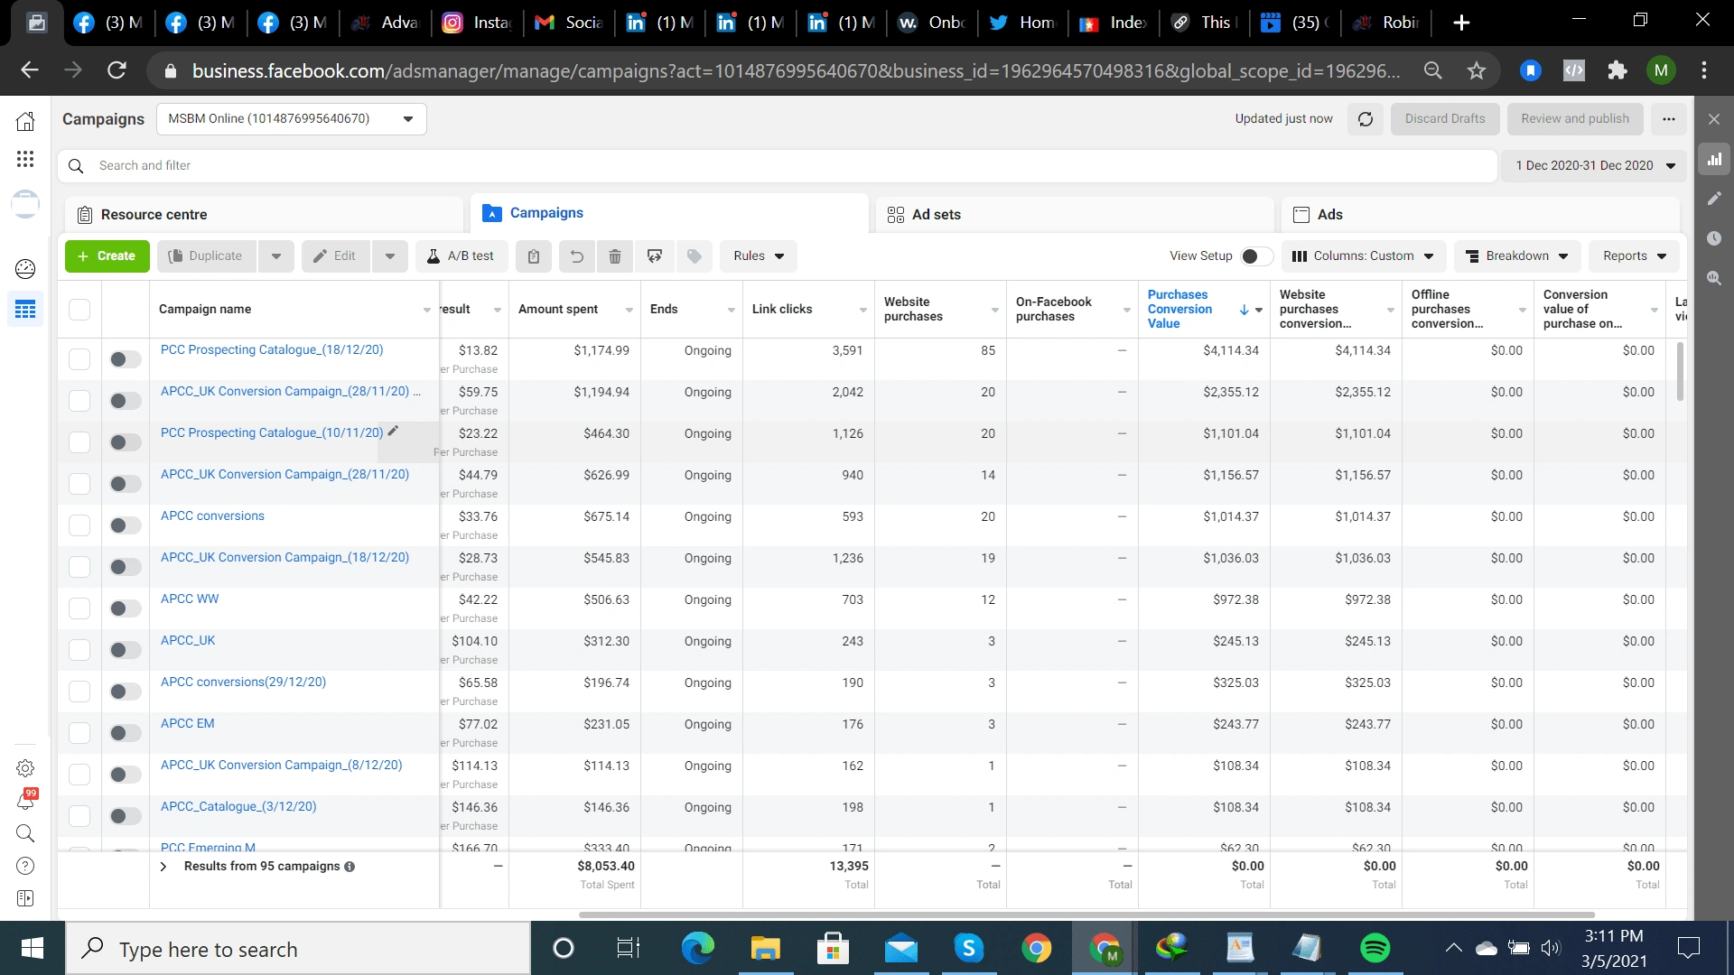Viewport: 1734px width, 975px height.
Task: Open the all tools grid icon in left sidebar
Action: coord(25,160)
